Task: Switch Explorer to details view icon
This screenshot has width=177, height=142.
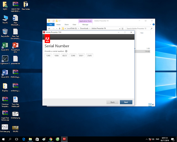Action: (150, 105)
